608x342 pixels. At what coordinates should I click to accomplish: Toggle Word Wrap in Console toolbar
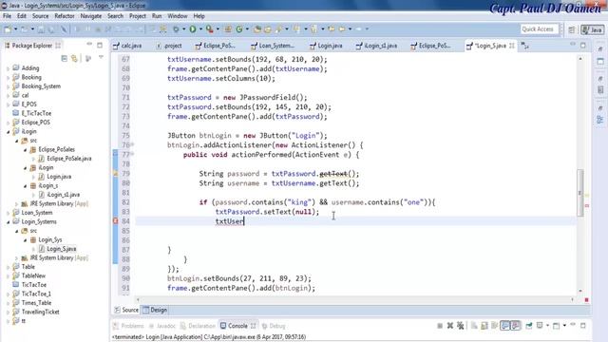pos(495,326)
